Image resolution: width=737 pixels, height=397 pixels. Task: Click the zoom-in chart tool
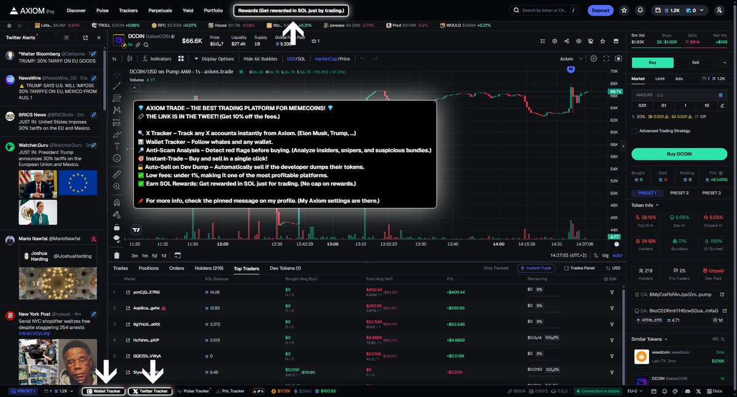(x=117, y=187)
